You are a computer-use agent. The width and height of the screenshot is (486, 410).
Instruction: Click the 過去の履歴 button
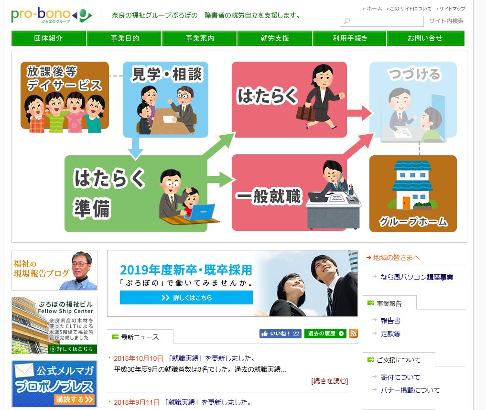[325, 334]
